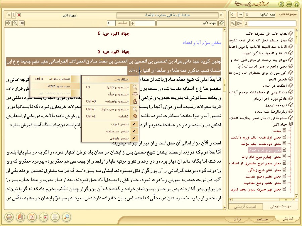Image resolution: width=302 pixels, height=226 pixels.
Task: Open dropdown arrow next to صفحه field
Action: (133, 23)
